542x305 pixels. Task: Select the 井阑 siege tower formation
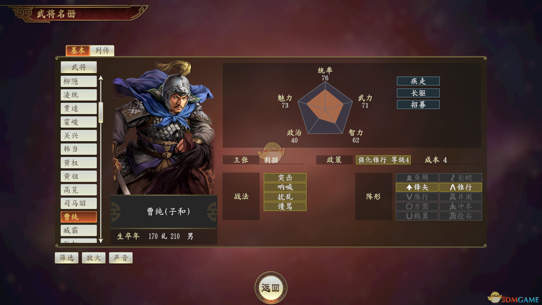(x=460, y=197)
